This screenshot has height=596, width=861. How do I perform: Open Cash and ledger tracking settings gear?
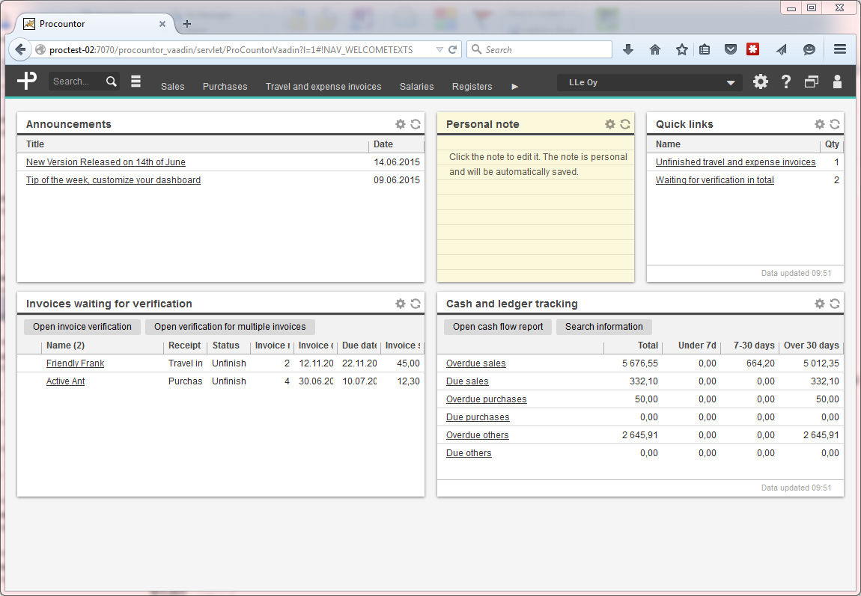(x=820, y=304)
